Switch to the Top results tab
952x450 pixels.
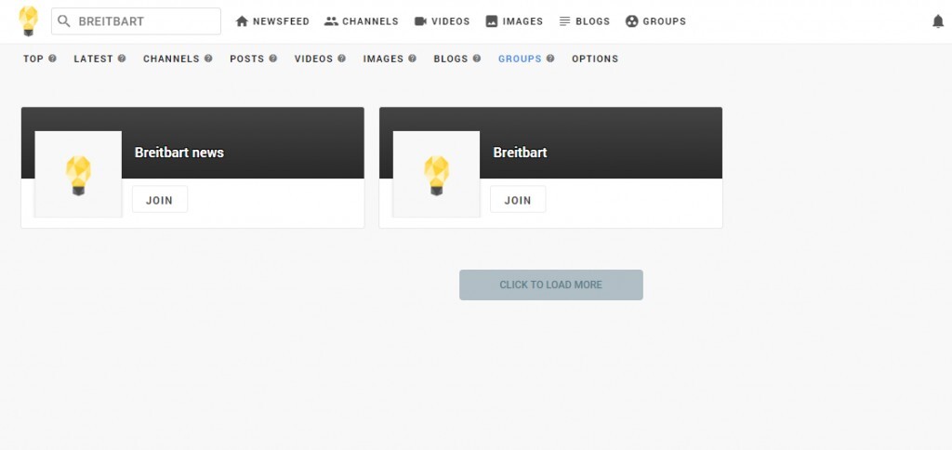pos(33,59)
